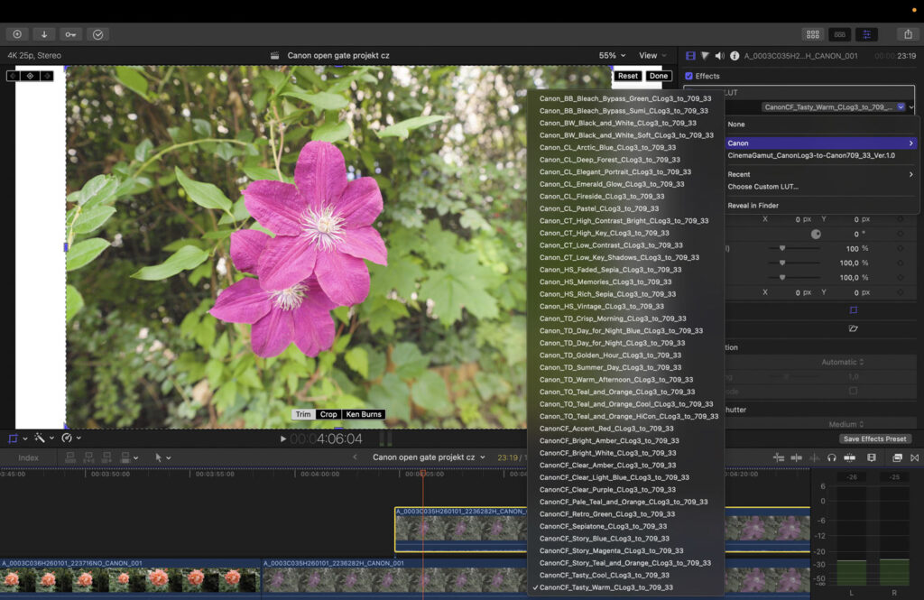Click the rotation dial control
The image size is (924, 600).
816,234
